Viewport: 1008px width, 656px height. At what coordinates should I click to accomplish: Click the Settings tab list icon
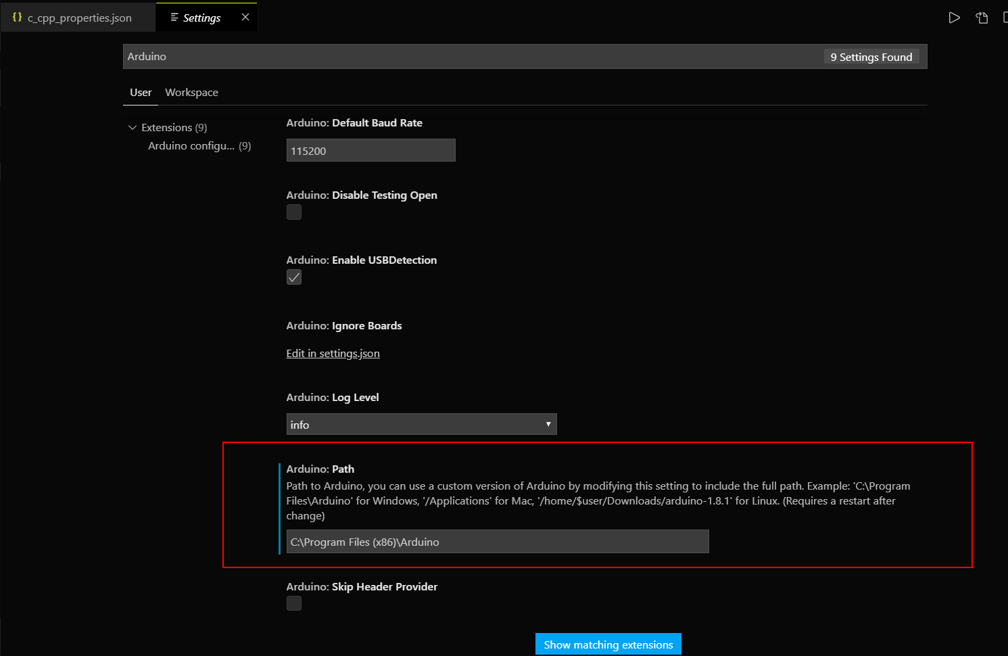174,17
